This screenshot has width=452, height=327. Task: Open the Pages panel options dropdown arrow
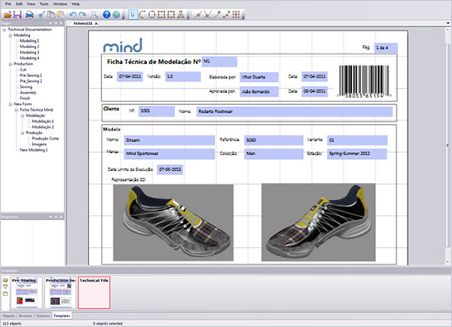tap(50, 23)
